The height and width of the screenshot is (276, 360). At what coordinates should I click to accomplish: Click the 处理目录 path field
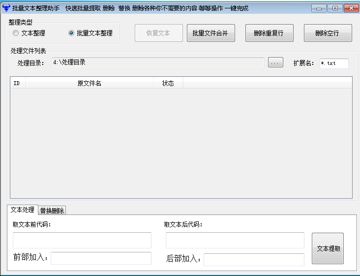[x=158, y=62]
